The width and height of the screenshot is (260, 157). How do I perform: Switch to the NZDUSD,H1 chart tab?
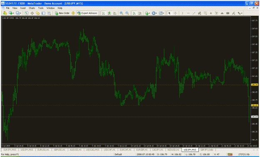(173, 150)
